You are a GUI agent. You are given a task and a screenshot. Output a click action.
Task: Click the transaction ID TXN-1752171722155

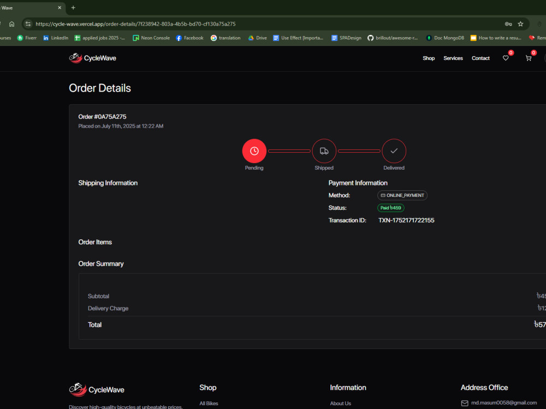406,220
